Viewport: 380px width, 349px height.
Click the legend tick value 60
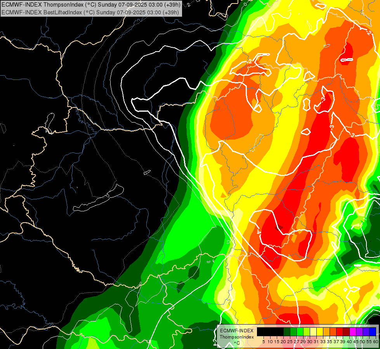coord(376,342)
